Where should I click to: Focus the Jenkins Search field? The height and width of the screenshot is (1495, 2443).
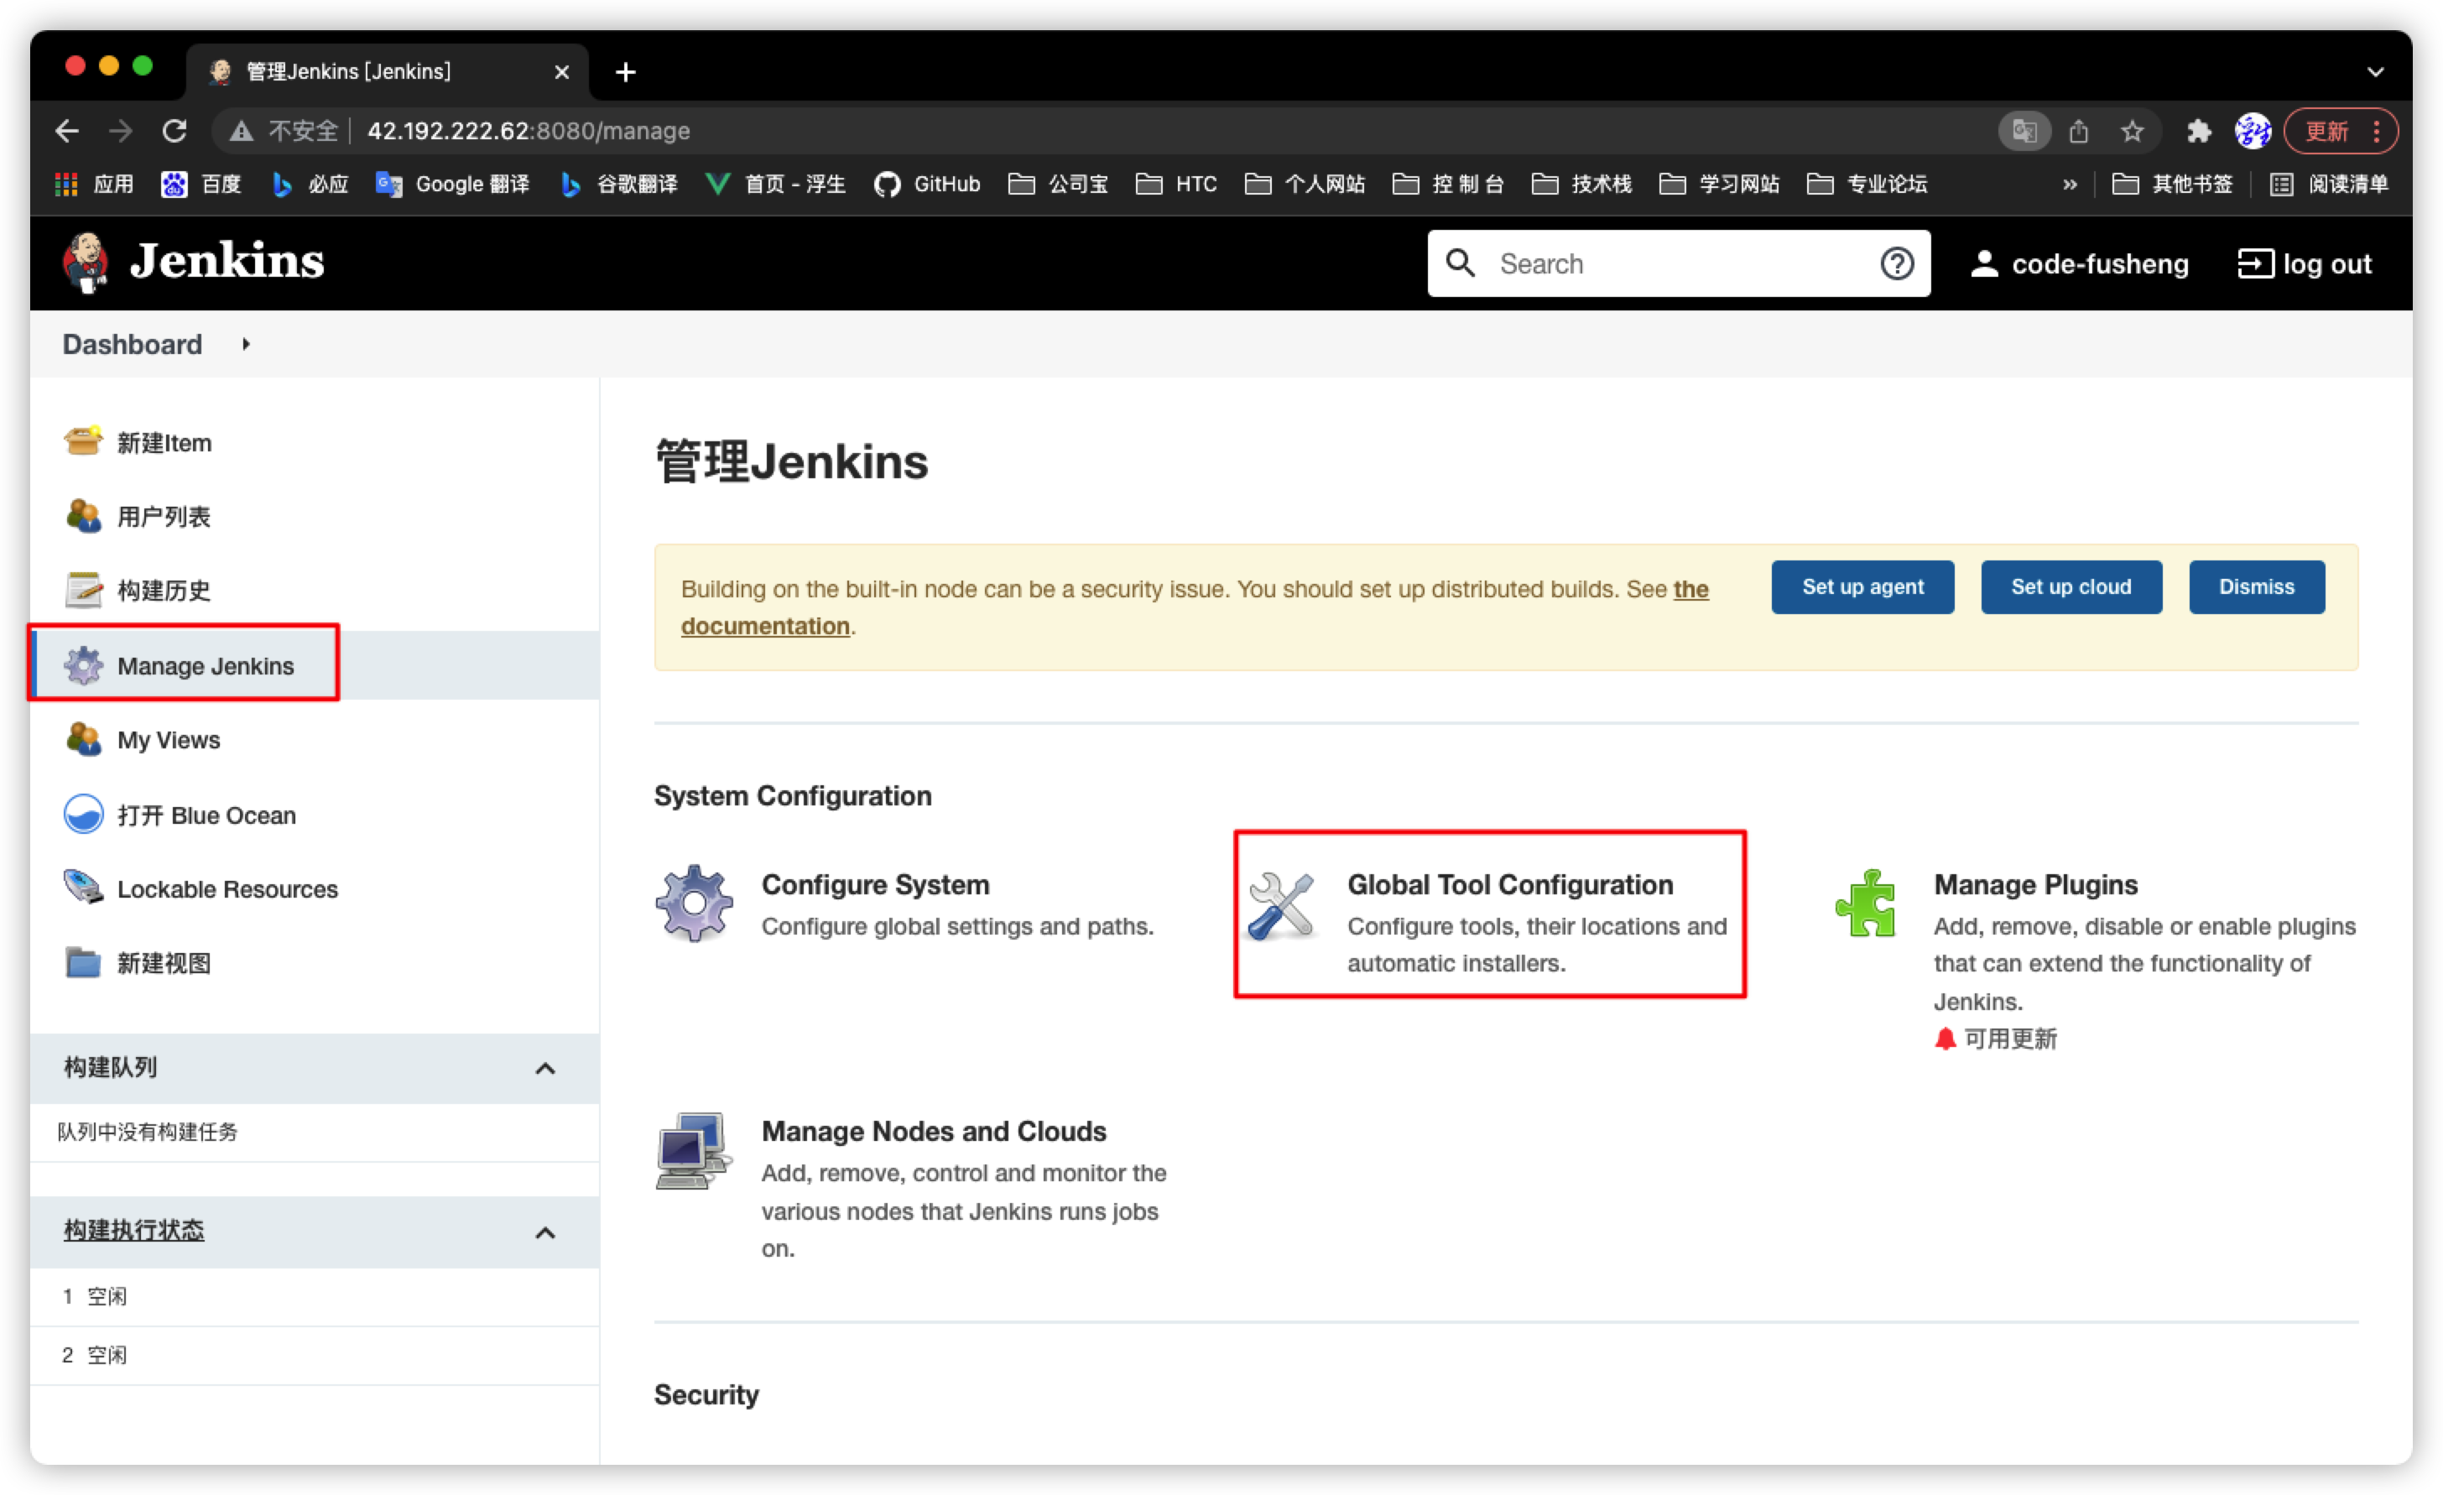point(1675,263)
